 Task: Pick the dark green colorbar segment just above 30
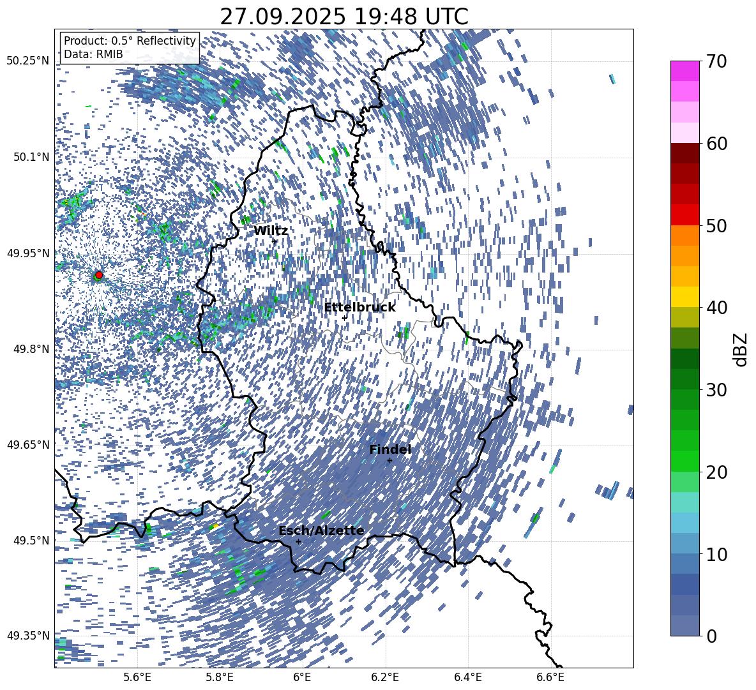(x=684, y=379)
